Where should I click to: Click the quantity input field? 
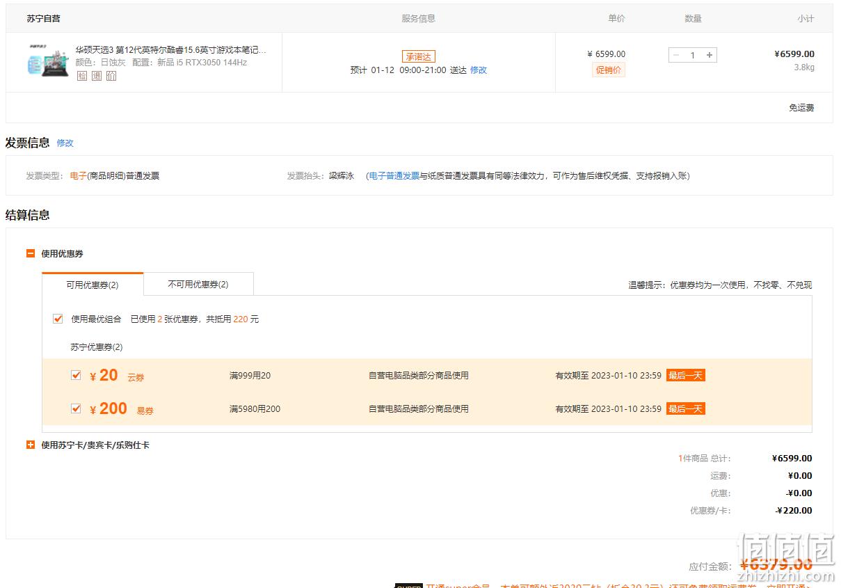coord(692,55)
